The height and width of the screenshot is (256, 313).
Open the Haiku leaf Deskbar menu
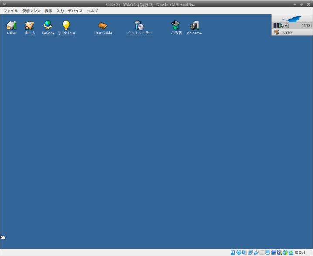[x=292, y=19]
